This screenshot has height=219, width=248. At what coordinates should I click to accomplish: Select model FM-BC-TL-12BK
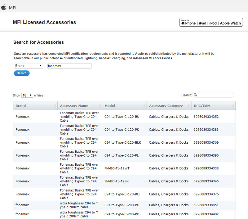(x=117, y=181)
